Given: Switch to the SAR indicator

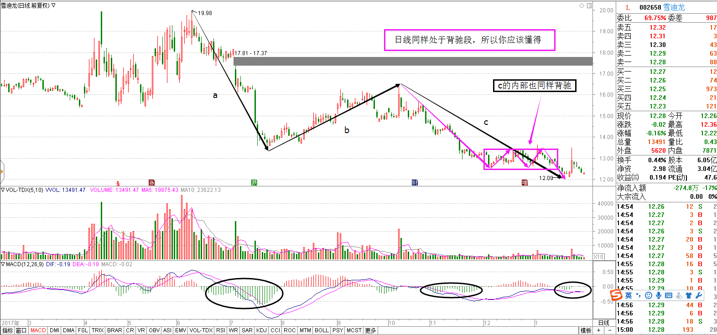Looking at the screenshot, I should tap(247, 330).
